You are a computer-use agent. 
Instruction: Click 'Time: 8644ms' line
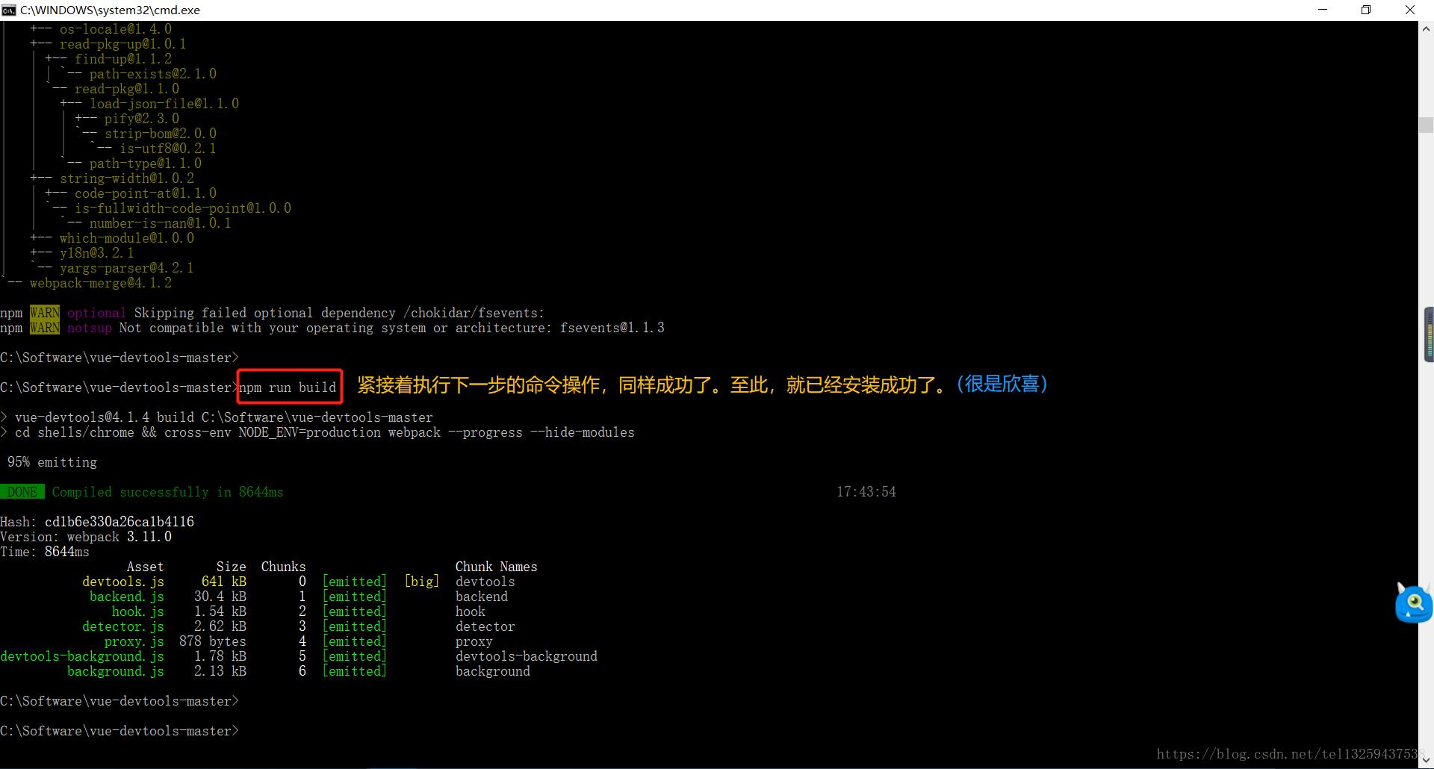click(x=45, y=552)
